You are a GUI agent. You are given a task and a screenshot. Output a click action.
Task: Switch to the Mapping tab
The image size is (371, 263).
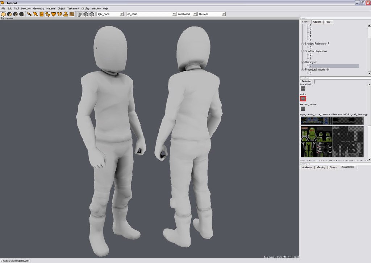tap(321, 167)
